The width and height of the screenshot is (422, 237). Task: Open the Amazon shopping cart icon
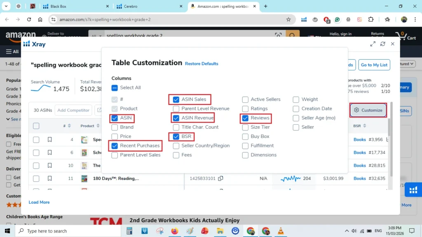[402, 36]
